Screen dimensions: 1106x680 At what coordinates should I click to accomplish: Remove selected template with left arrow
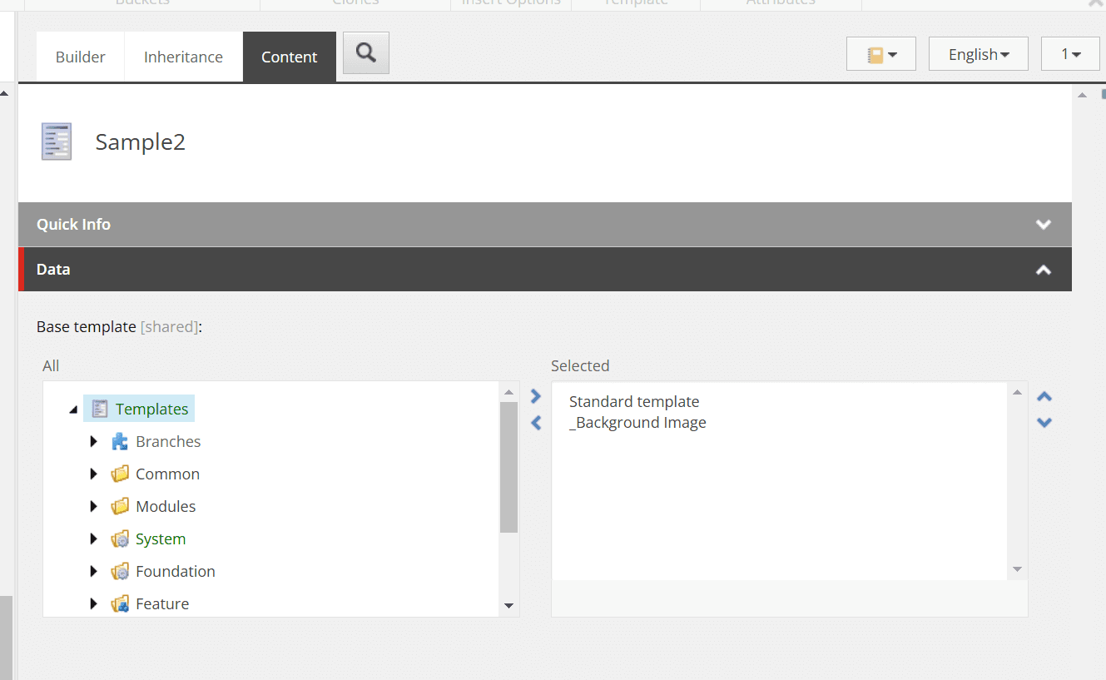[536, 423]
